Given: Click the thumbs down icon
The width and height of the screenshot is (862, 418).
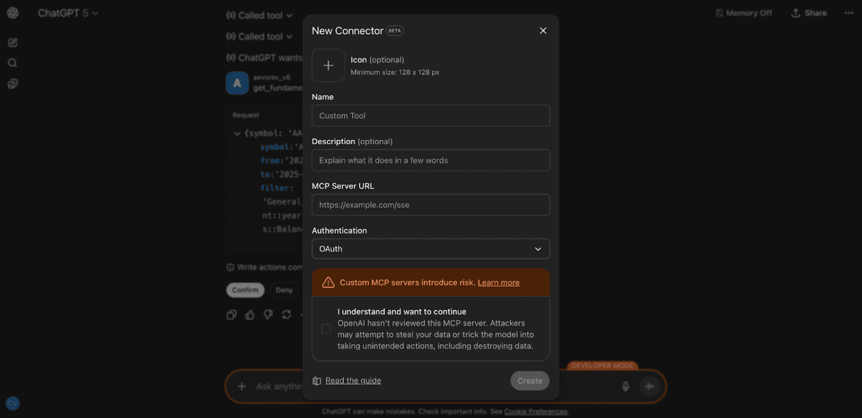Looking at the screenshot, I should [x=268, y=315].
